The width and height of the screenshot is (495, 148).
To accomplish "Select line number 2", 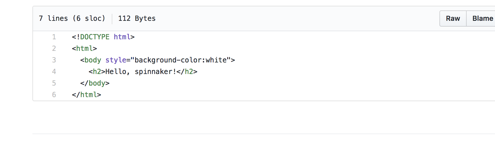I will coord(54,49).
